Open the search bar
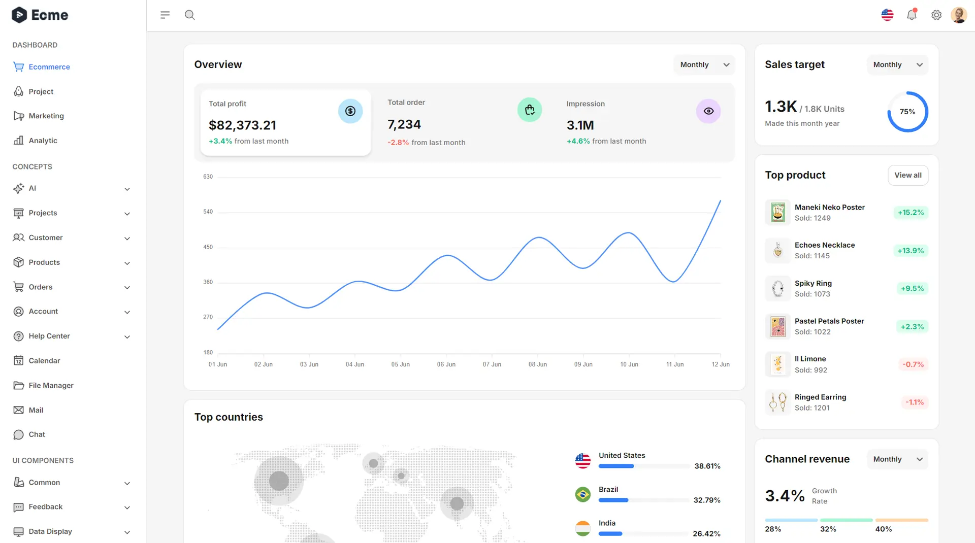 [x=190, y=15]
